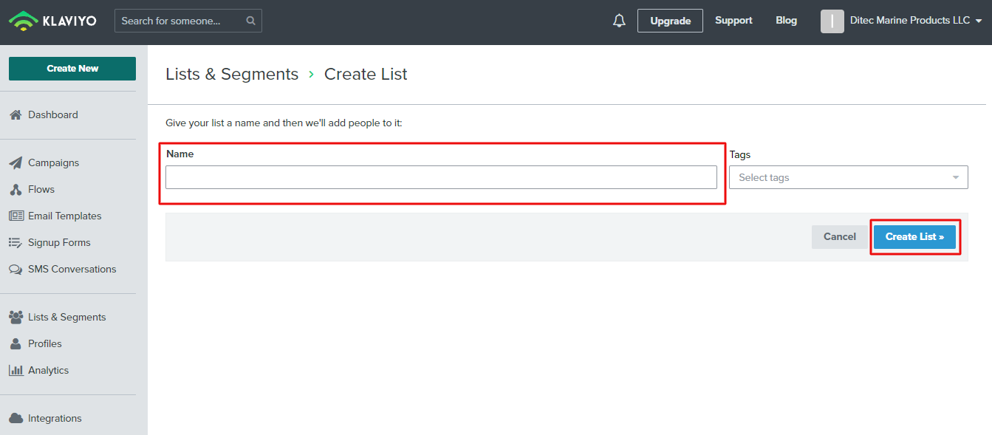
Task: Click the Analytics bar chart icon
Action: (16, 371)
